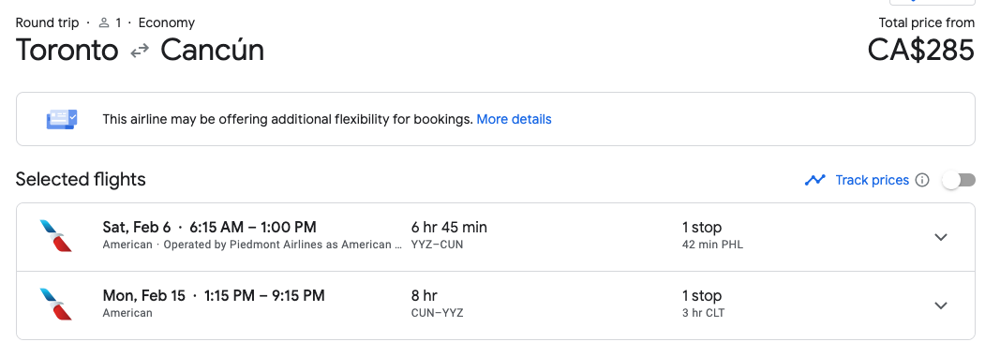The width and height of the screenshot is (985, 357).
Task: Click the Cancún destination heading
Action: point(213,51)
